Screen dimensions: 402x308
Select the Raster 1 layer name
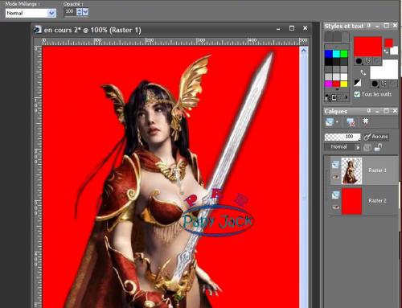click(377, 170)
